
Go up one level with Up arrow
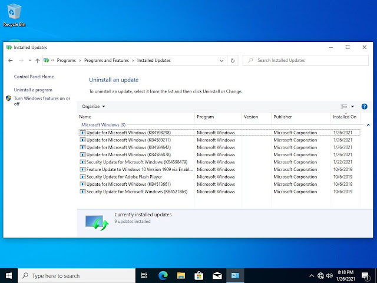37,60
